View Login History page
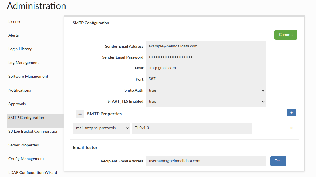This screenshot has width=316, height=177. click(x=20, y=49)
